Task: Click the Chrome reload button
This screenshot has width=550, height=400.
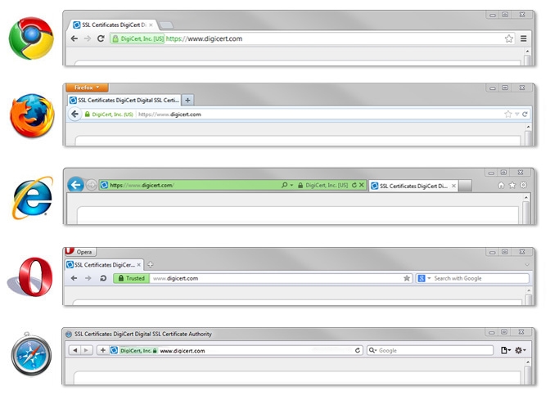Action: coord(101,38)
